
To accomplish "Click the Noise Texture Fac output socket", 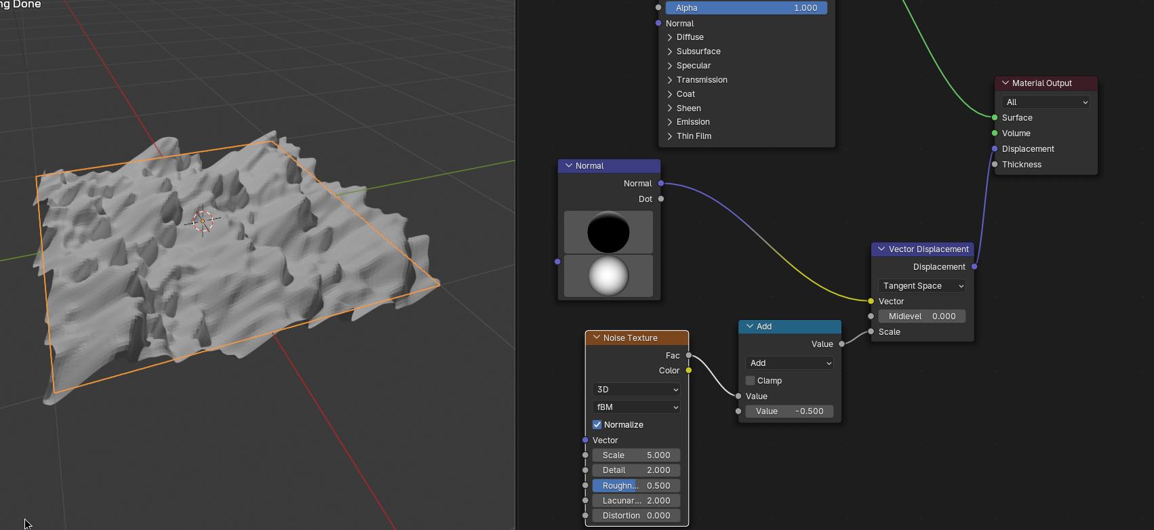I will [x=689, y=355].
